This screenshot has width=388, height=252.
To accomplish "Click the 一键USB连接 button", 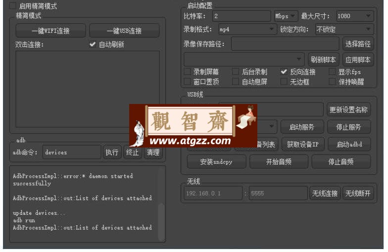I will 124,31.
